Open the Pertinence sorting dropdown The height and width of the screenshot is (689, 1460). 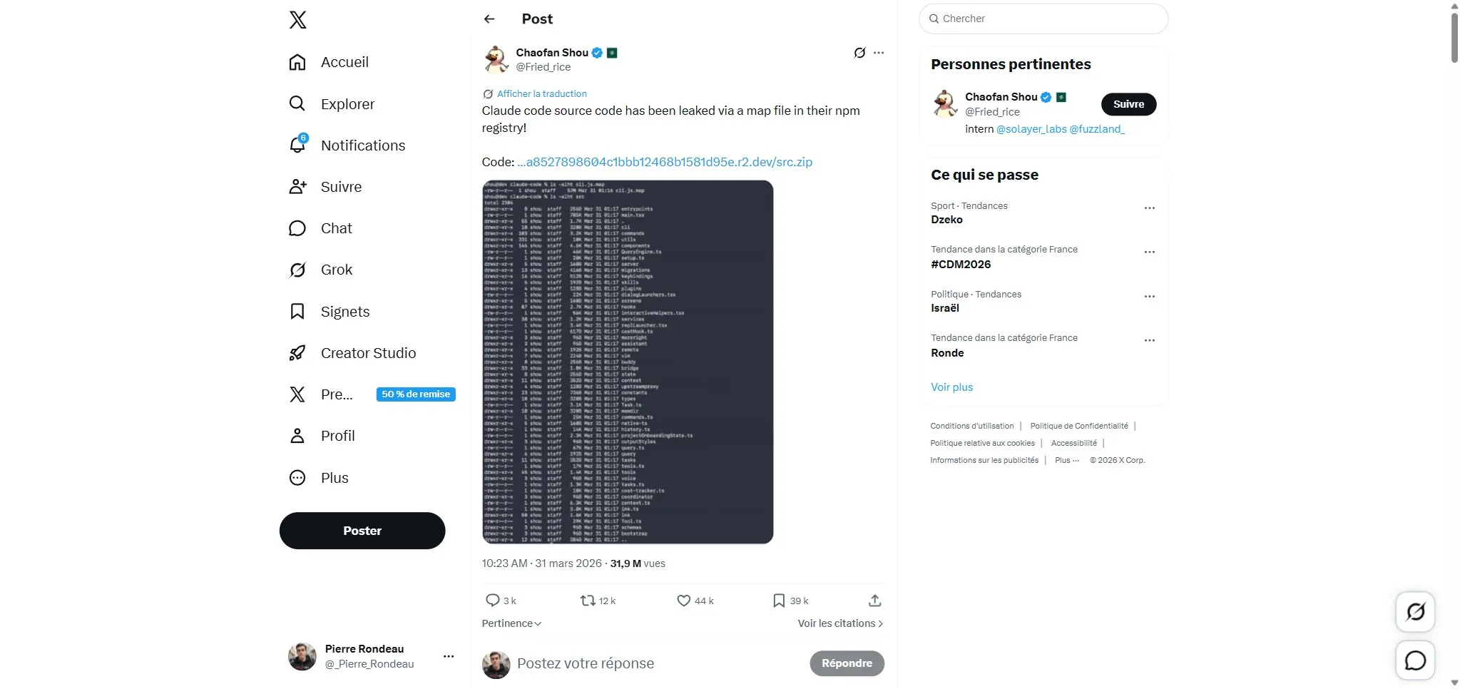click(511, 623)
